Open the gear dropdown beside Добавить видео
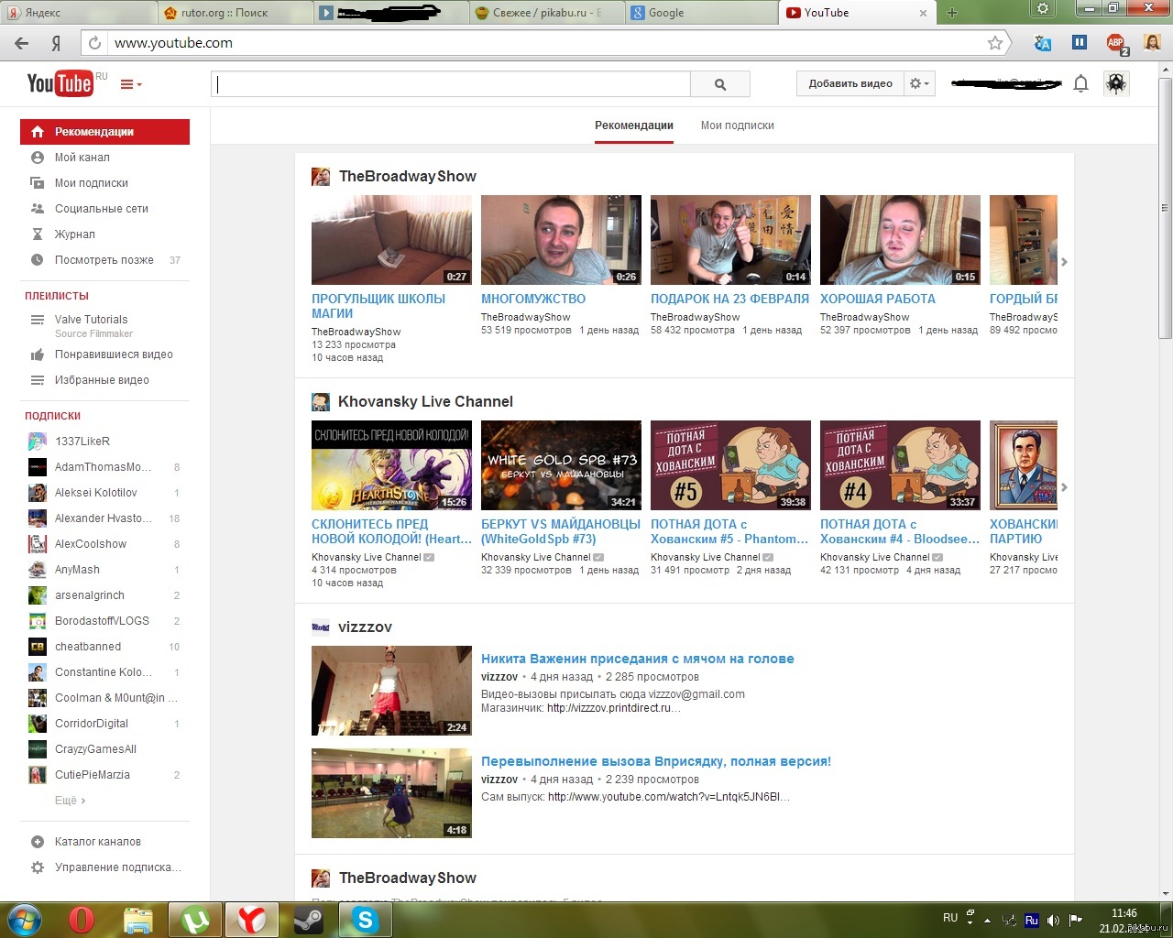 tap(918, 83)
